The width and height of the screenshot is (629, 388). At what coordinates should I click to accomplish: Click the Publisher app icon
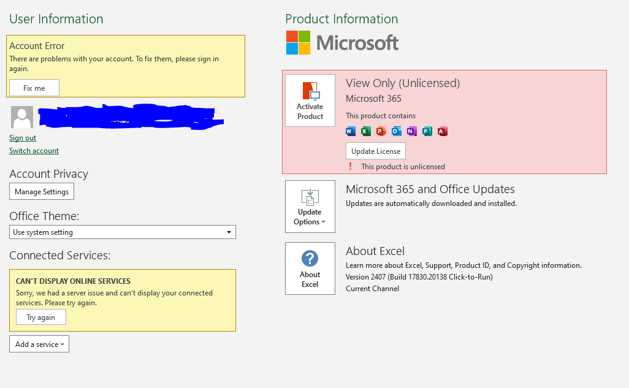click(x=427, y=131)
